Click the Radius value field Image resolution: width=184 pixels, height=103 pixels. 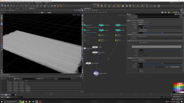[x=140, y=28]
